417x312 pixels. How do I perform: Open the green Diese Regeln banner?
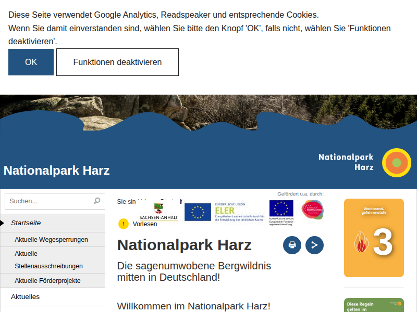pos(374,306)
